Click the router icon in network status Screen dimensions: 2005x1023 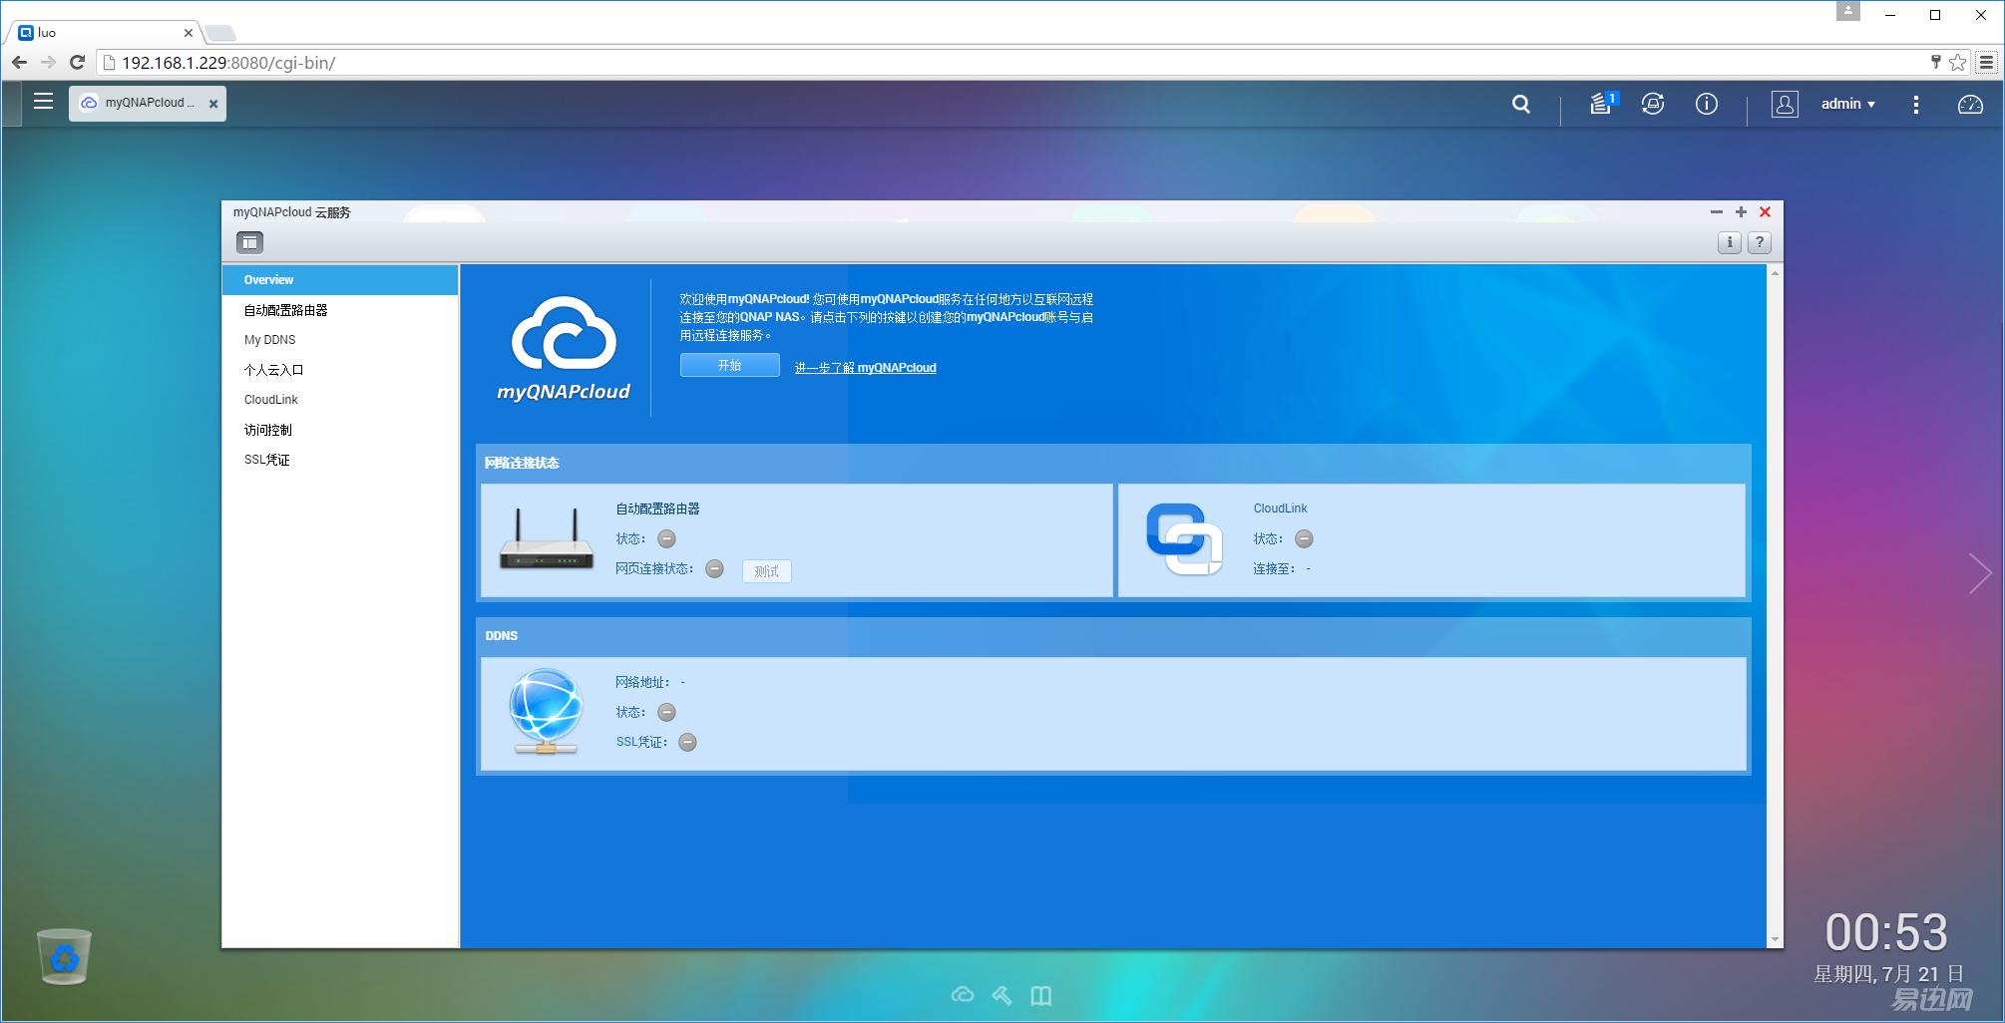tap(546, 539)
